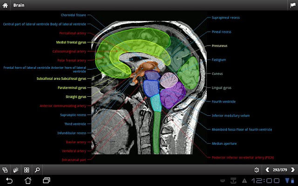Select the Median aperture label
Screen dimensions: 298x186
(224, 144)
